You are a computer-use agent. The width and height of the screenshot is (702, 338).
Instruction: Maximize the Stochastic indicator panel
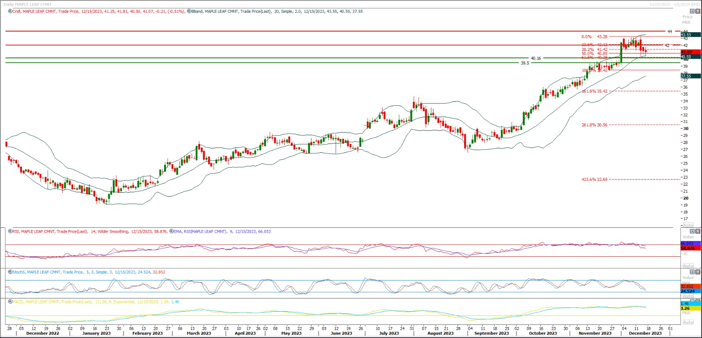(692, 272)
